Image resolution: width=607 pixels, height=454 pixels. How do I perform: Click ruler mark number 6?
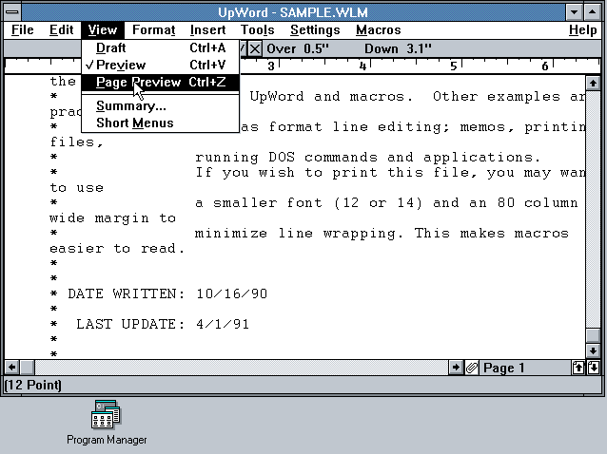pos(544,66)
